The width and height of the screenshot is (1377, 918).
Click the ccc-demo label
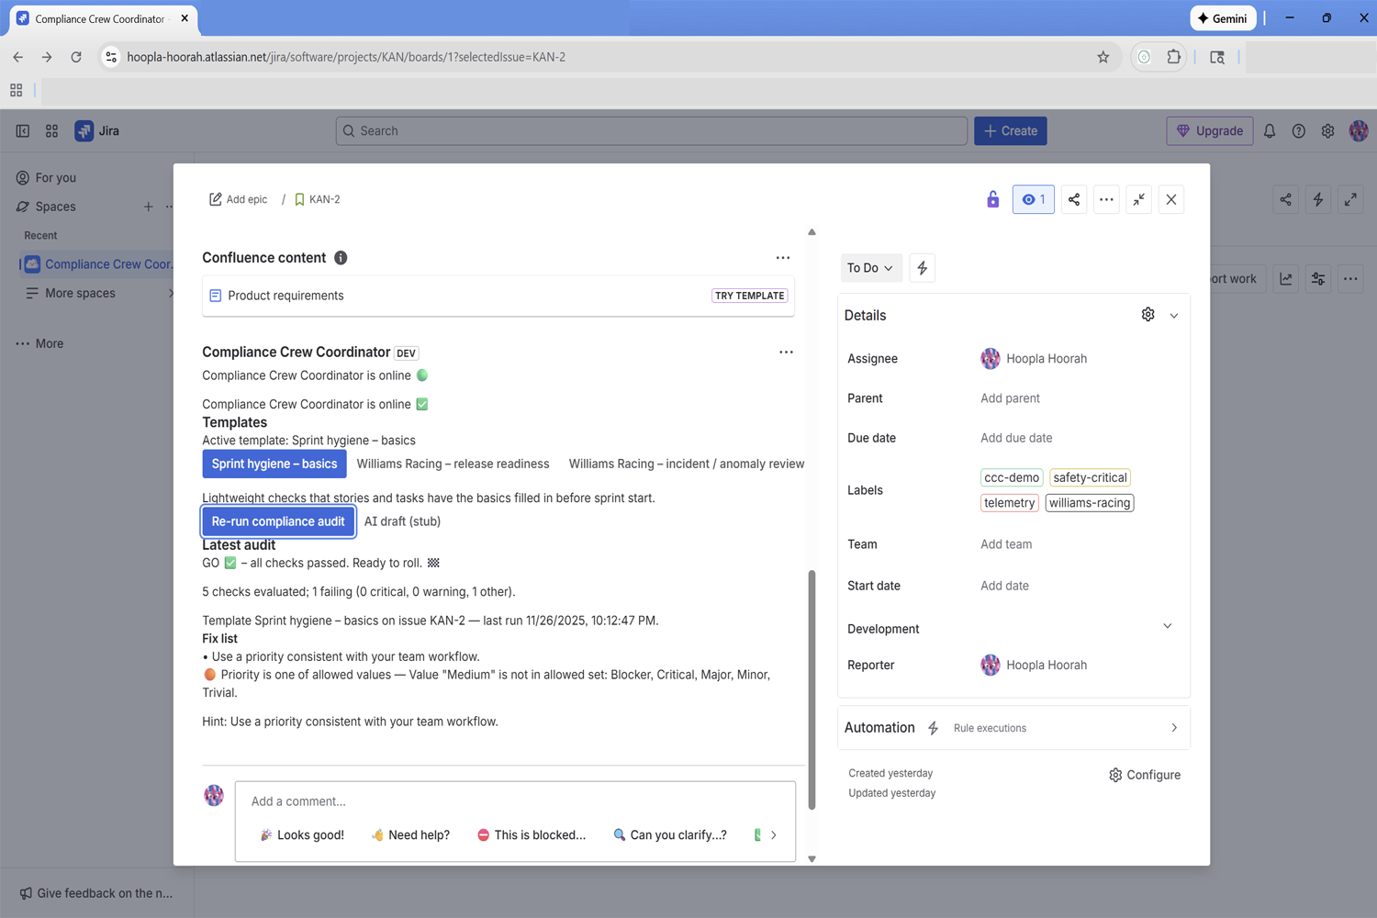point(1012,477)
